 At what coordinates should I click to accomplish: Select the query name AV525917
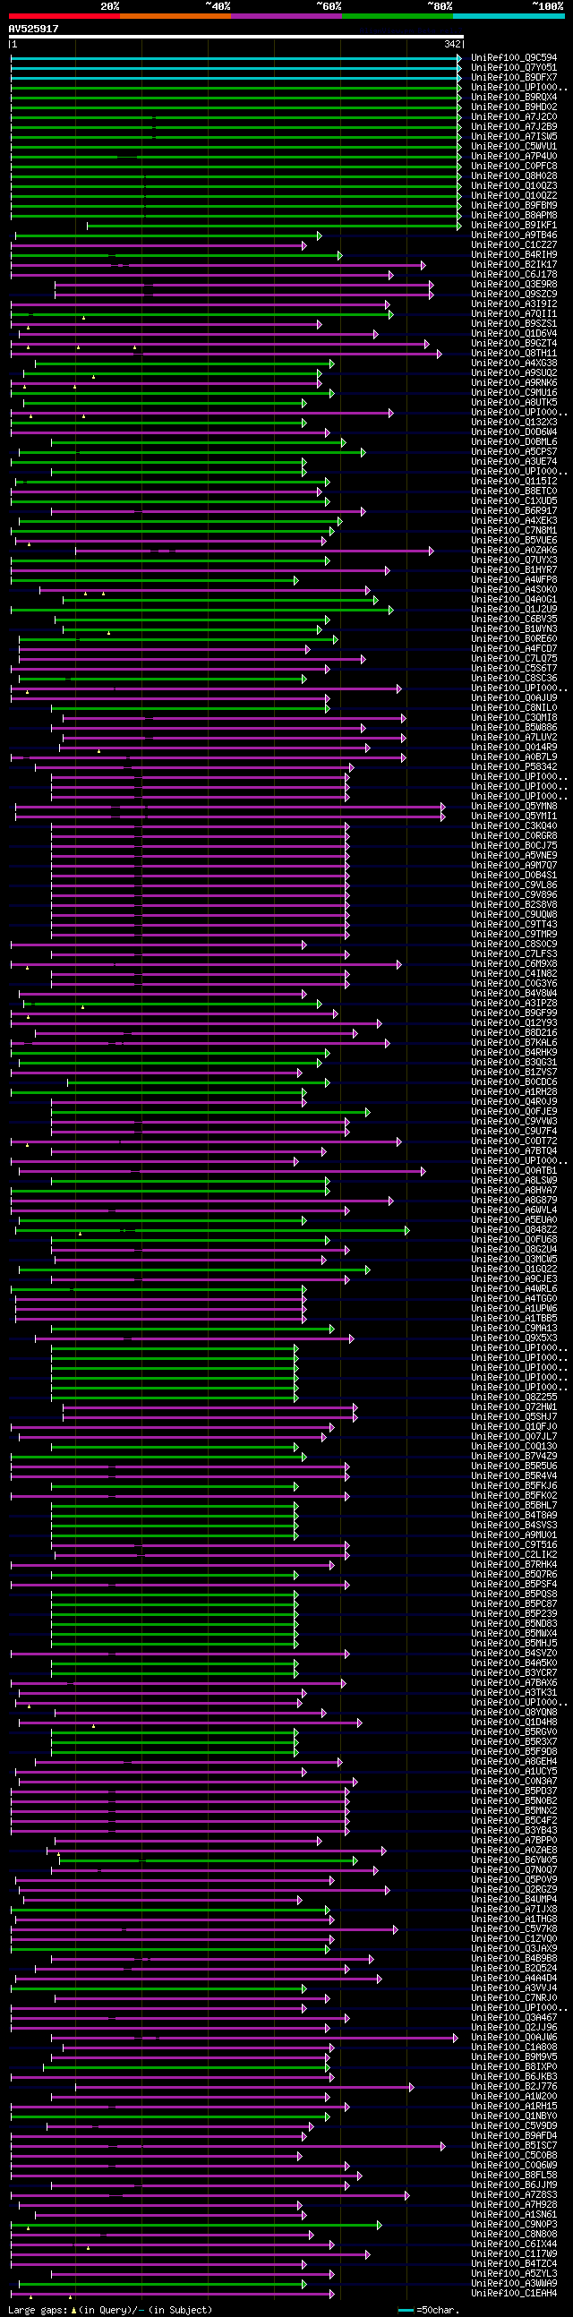tap(33, 29)
